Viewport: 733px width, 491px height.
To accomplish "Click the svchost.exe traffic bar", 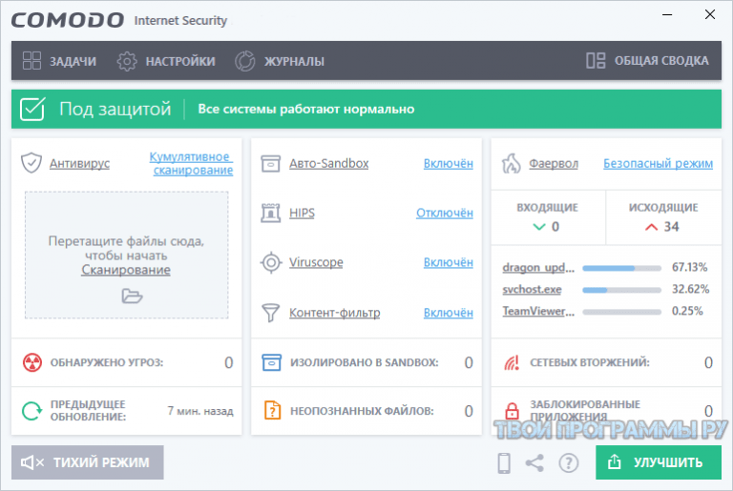I will coord(621,290).
